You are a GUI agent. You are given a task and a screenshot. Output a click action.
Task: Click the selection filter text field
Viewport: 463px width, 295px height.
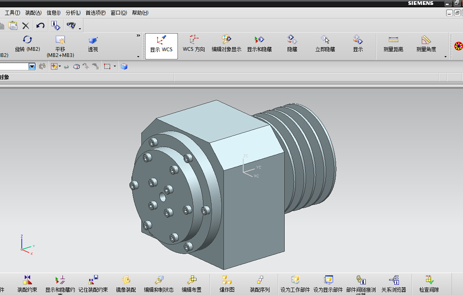coord(14,66)
